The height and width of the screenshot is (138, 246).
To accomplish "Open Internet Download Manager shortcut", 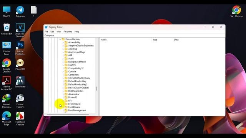I will point(7,101).
